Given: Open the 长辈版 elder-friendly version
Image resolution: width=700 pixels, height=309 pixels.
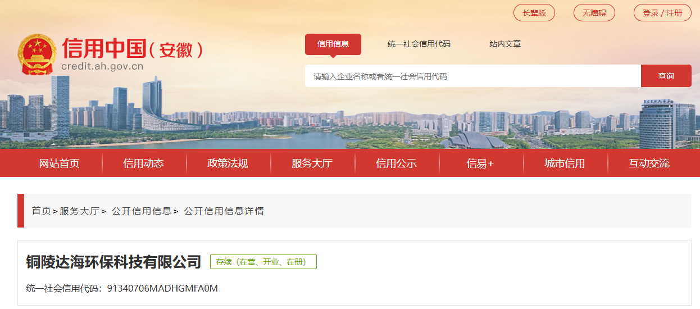Looking at the screenshot, I should click(534, 13).
